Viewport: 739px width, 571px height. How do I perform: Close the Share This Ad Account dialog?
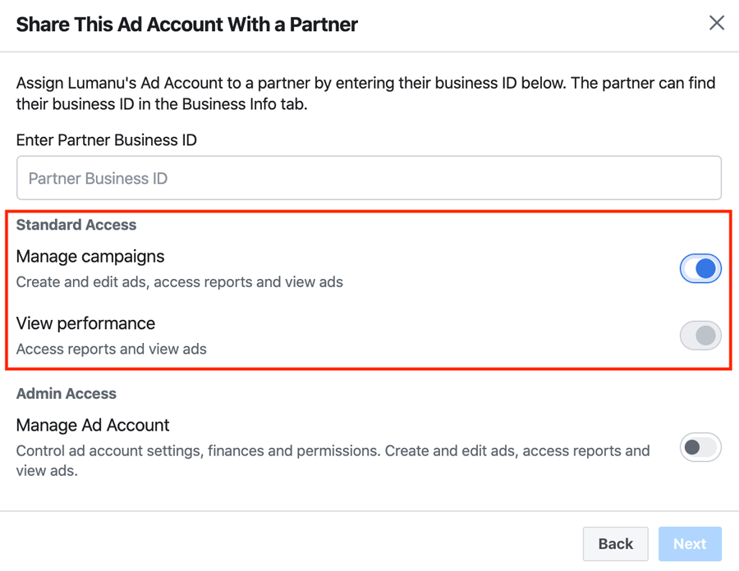(716, 23)
